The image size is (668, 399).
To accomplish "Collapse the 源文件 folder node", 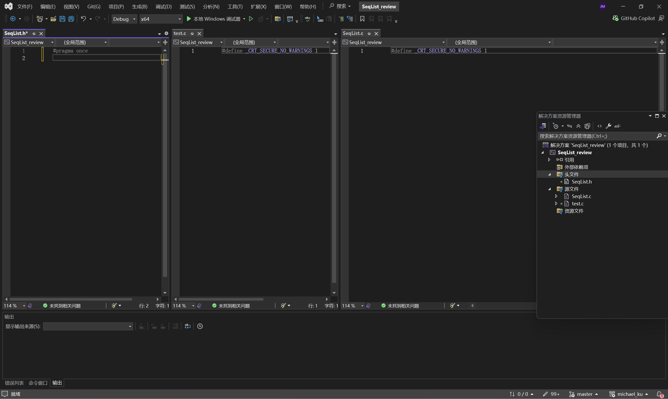I will pos(549,189).
